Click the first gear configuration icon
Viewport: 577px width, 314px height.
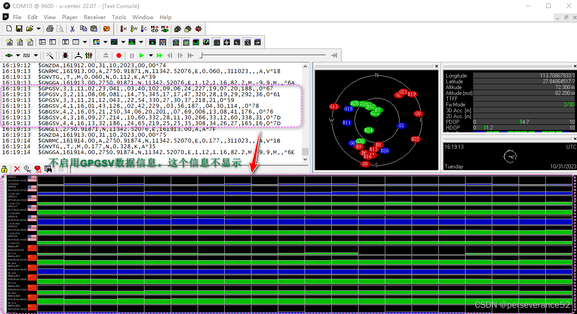[177, 29]
